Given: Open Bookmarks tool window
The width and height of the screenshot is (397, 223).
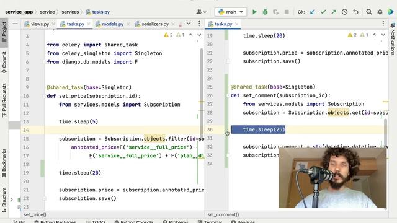Looking at the screenshot, I should click(x=4, y=163).
